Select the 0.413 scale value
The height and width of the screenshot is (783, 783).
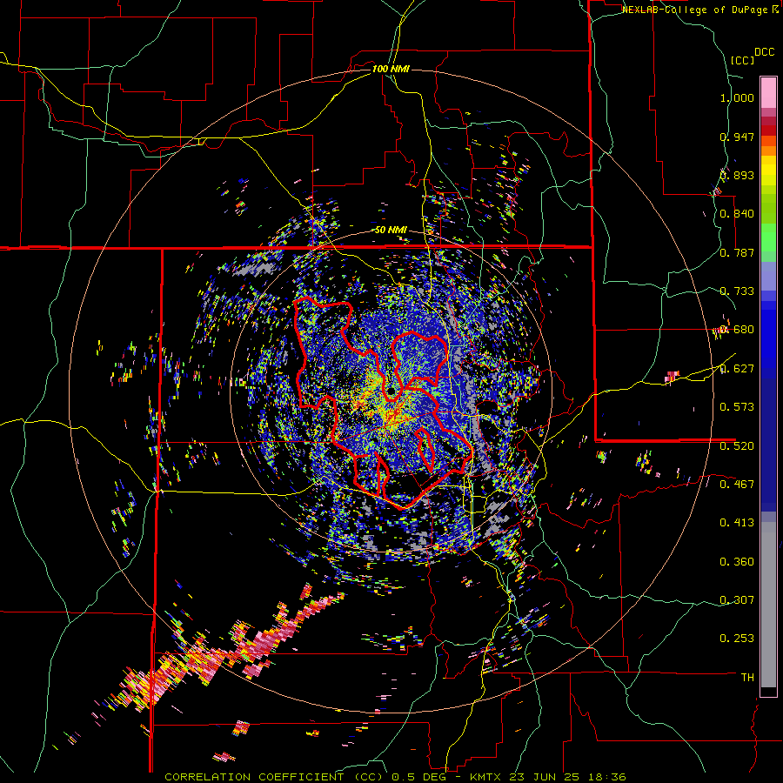point(737,523)
